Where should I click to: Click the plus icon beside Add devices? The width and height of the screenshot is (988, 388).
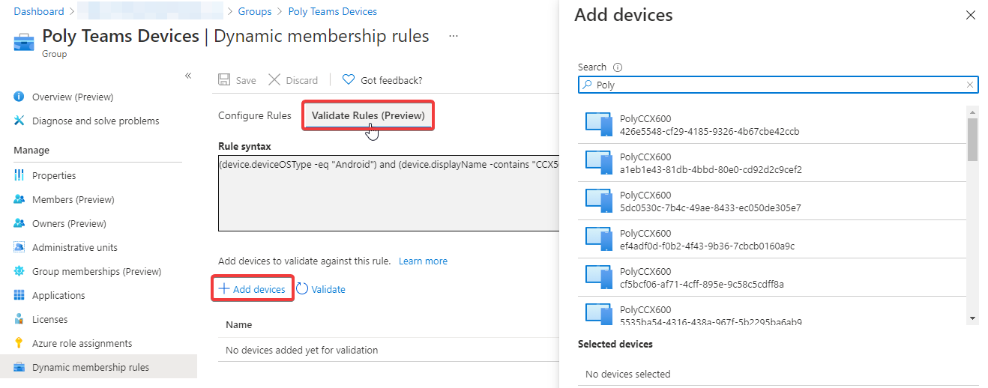(223, 289)
